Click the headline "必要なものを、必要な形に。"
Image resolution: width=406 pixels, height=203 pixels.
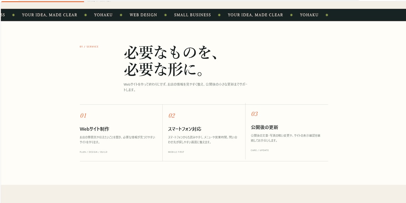(171, 61)
